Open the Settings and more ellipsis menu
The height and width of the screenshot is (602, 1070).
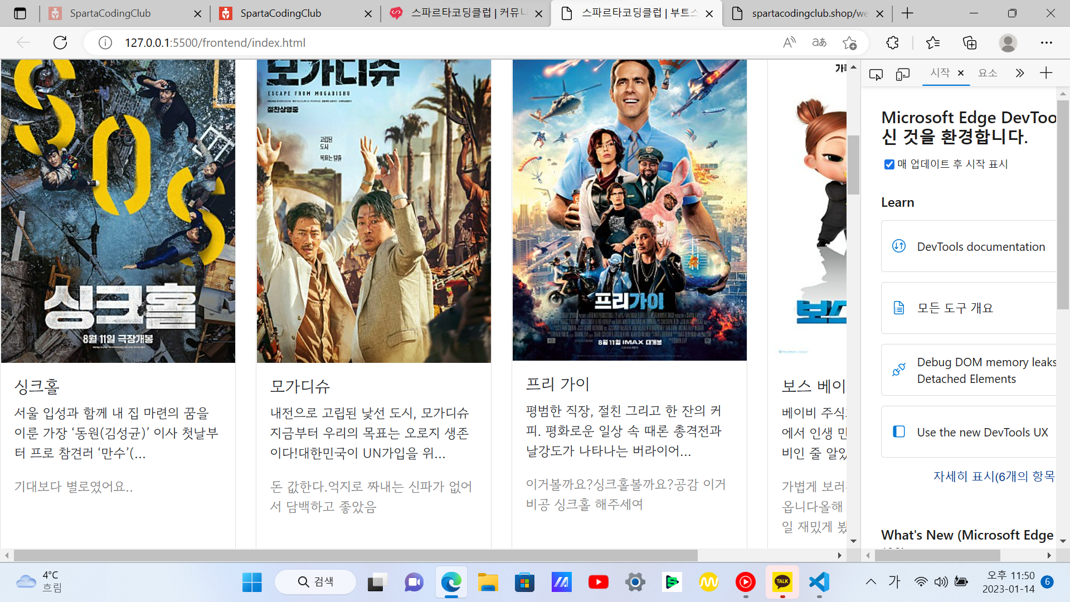point(1047,42)
